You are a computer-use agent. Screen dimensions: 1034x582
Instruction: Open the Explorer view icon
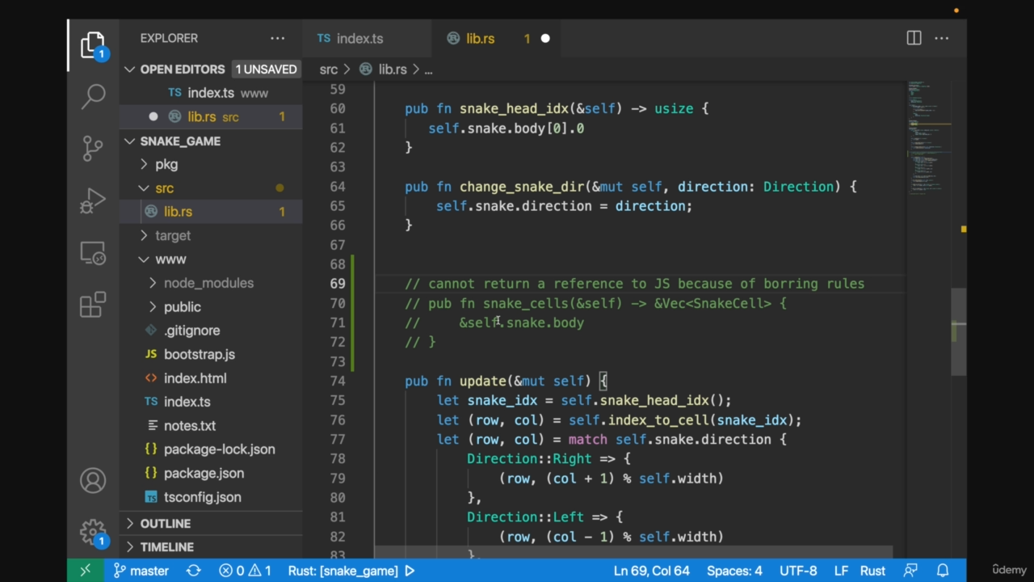click(93, 45)
